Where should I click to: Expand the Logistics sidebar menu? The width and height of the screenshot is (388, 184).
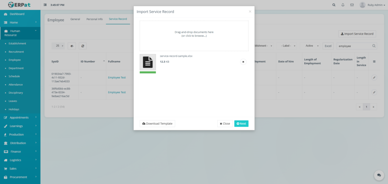[20, 160]
